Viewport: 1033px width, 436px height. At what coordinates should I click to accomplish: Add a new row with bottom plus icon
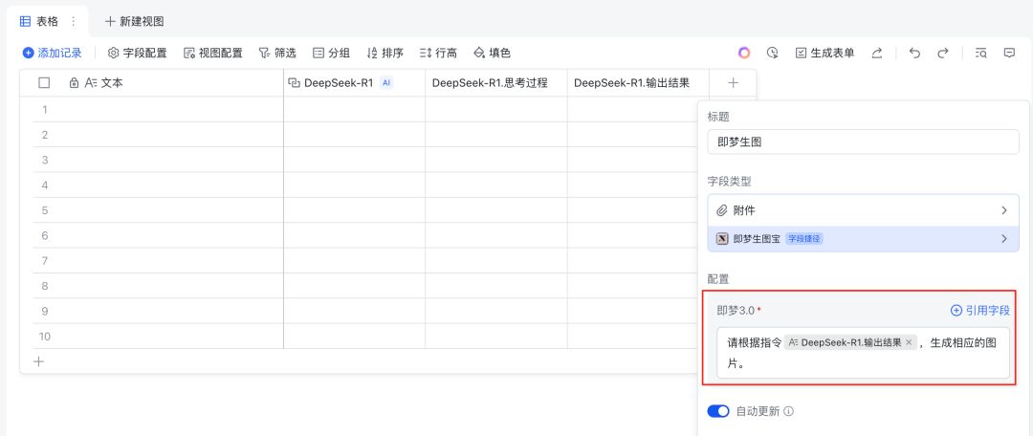(39, 360)
